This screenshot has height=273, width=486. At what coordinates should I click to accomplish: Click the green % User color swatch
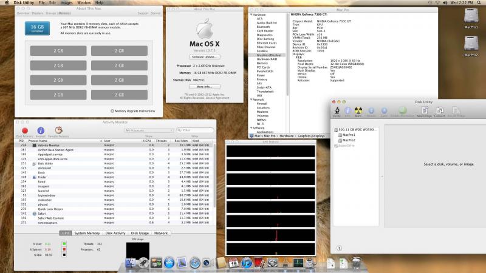pos(63,243)
